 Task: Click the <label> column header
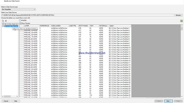(120, 26)
